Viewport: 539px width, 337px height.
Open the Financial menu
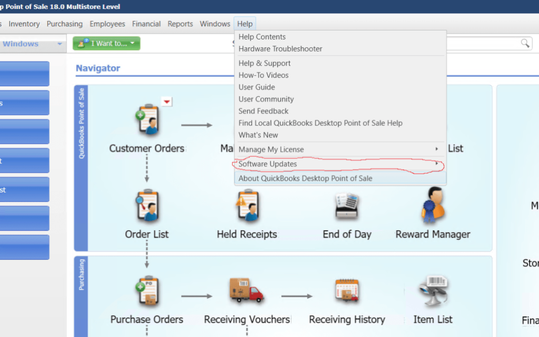pos(146,24)
